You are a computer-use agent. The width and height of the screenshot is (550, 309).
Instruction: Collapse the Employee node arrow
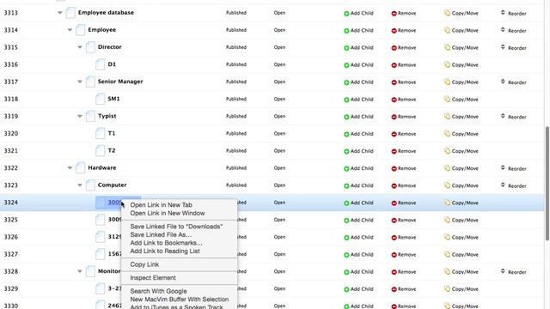70,30
